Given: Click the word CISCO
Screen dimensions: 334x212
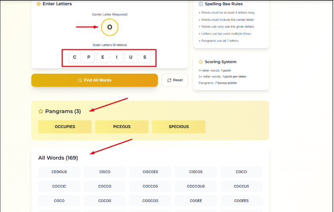Looking at the screenshot, I should click(105, 172).
